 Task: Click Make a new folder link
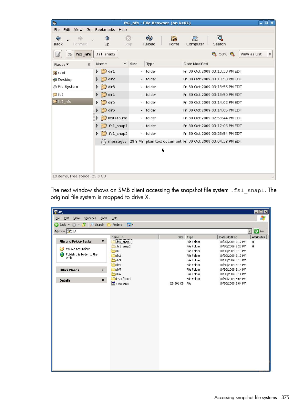[x=78, y=249]
